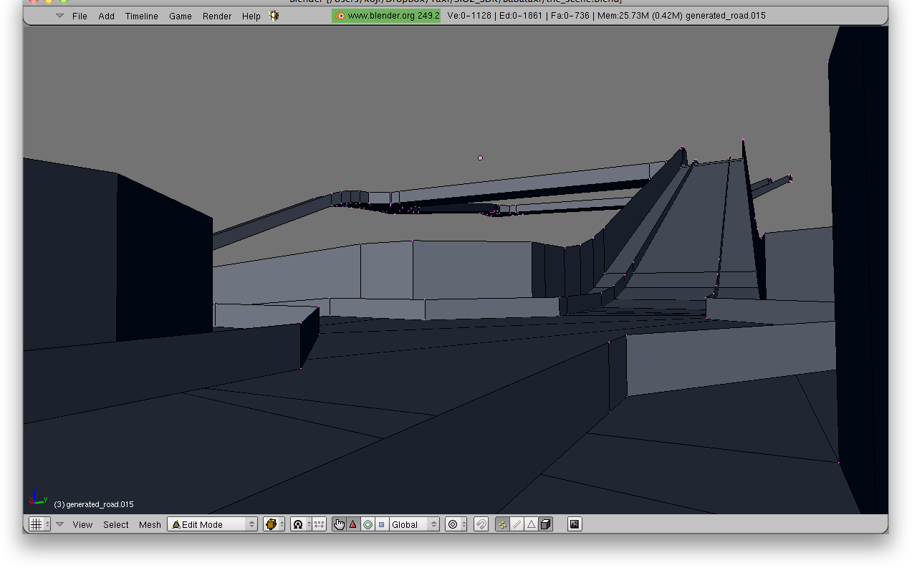The width and height of the screenshot is (917, 573).
Task: Click the render this window image icon
Action: click(x=574, y=524)
